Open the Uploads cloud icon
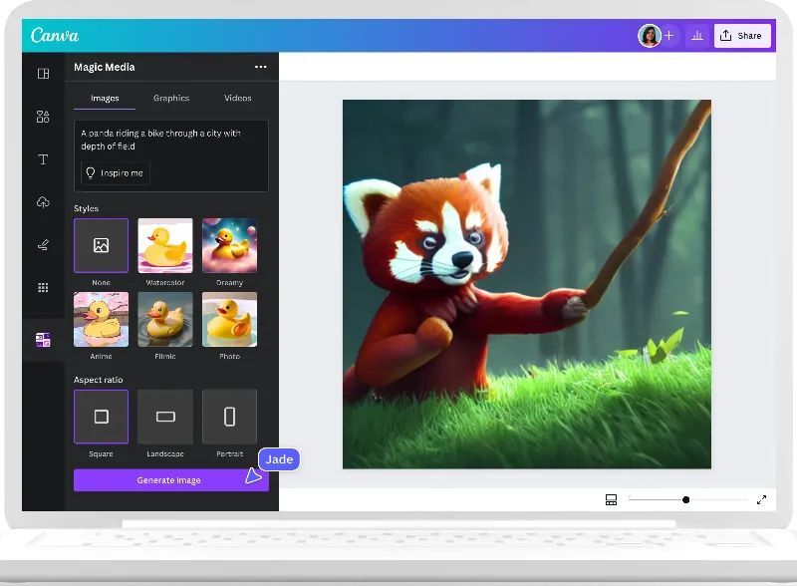This screenshot has height=586, width=797. pyautogui.click(x=43, y=202)
